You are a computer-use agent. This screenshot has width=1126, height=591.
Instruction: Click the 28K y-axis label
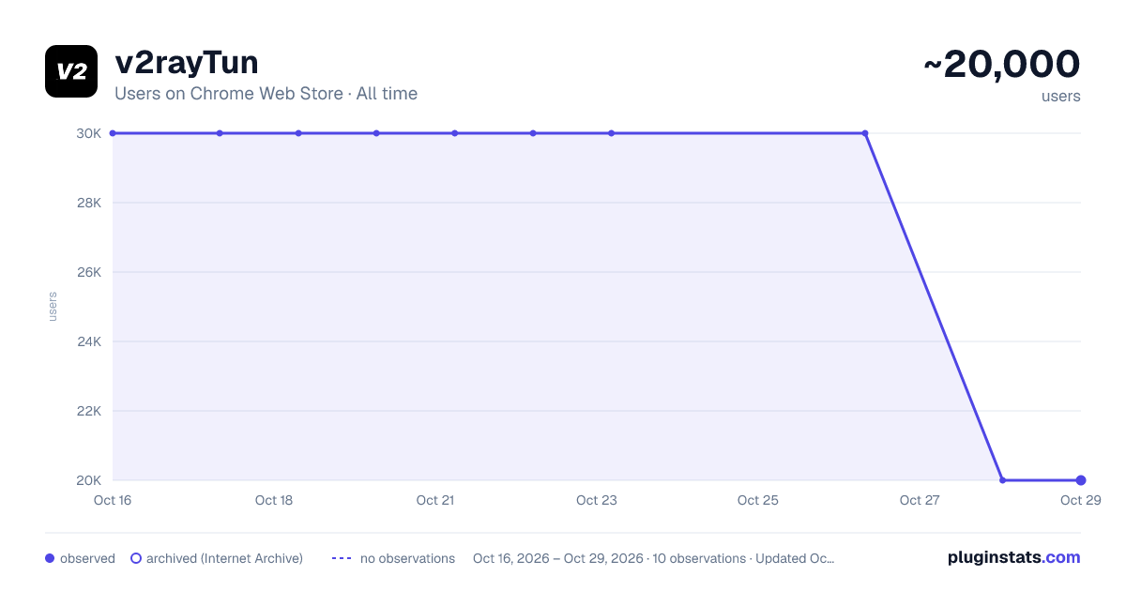tap(89, 203)
